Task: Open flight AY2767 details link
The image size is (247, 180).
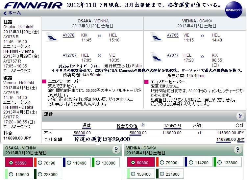Action: (70, 55)
